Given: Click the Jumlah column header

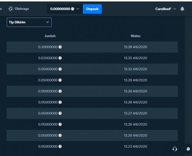Looking at the screenshot, I should (50, 36).
